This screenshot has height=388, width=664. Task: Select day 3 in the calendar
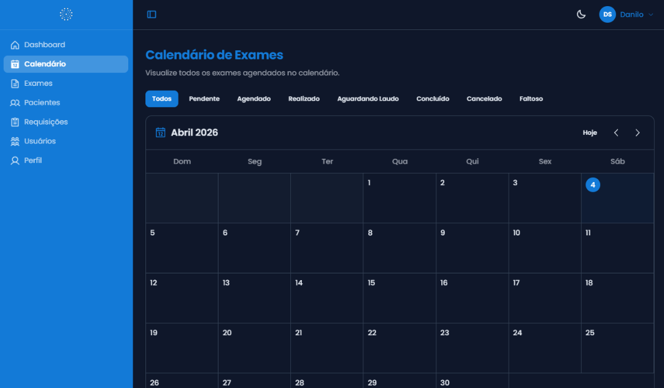click(544, 198)
